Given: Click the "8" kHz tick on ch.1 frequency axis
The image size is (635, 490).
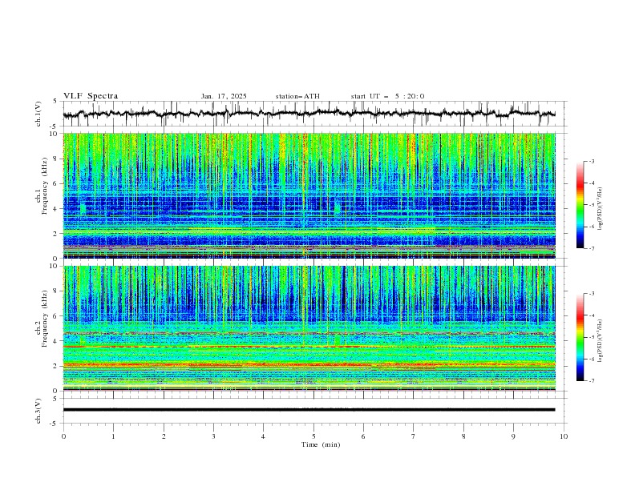Looking at the screenshot, I should [57, 159].
